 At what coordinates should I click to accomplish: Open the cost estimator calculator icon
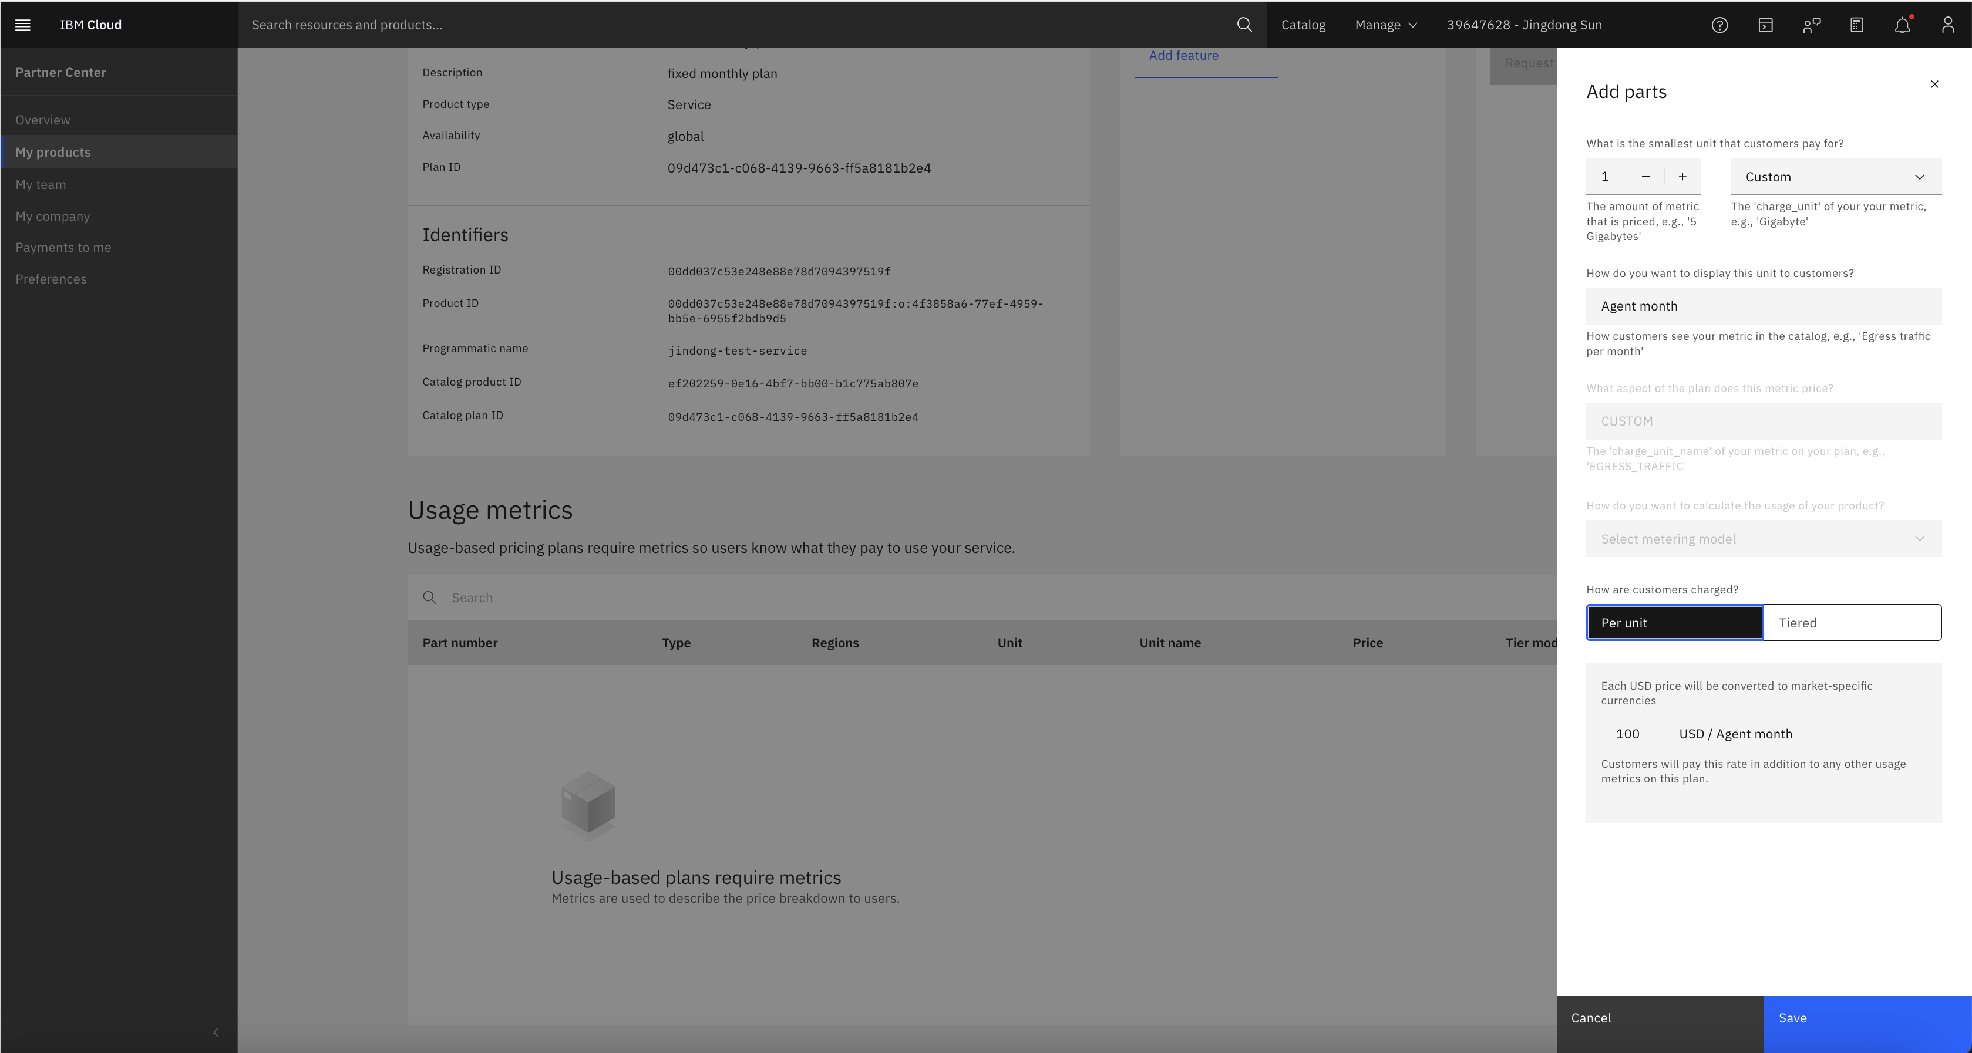tap(1856, 25)
